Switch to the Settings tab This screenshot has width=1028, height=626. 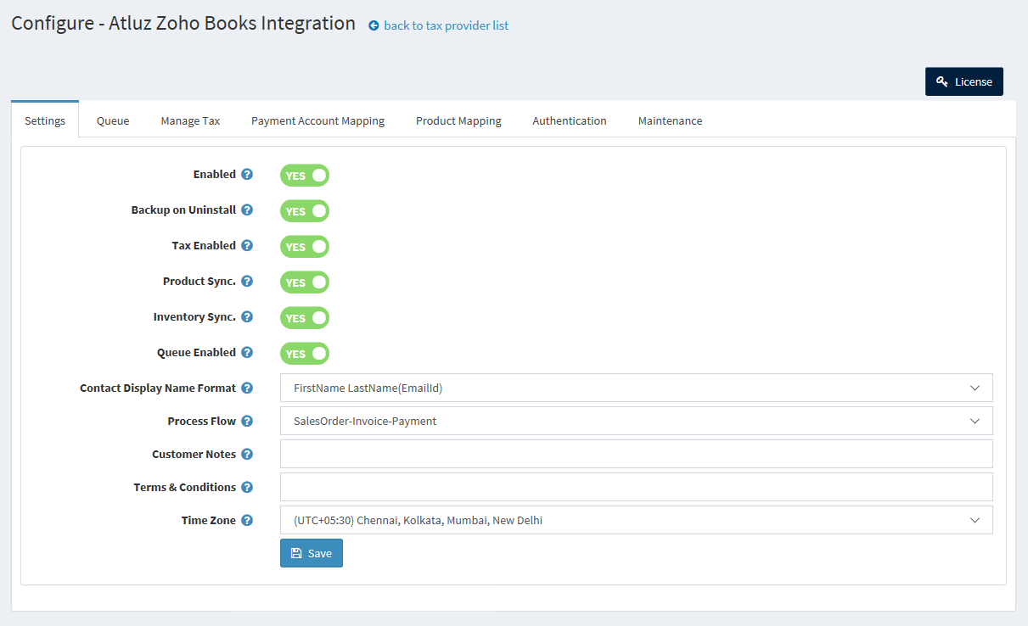[x=45, y=120]
